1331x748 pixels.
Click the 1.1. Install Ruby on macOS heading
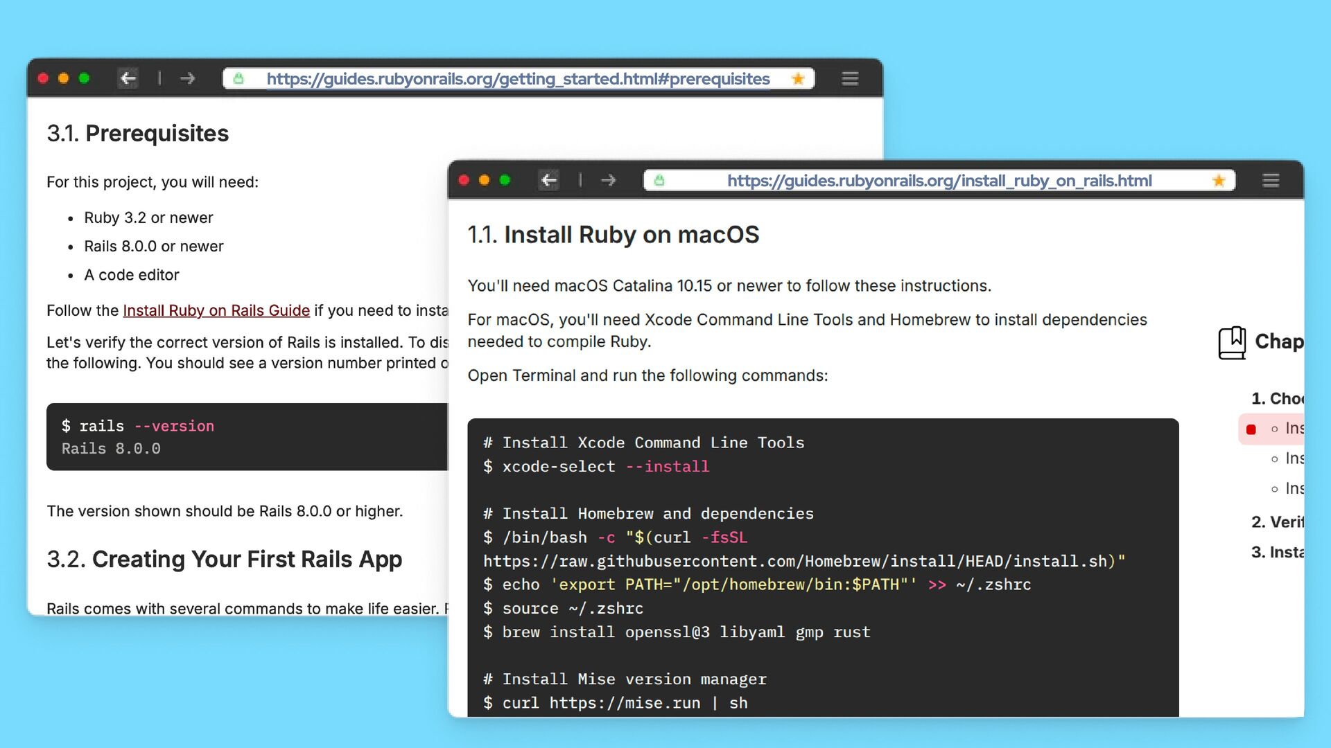[614, 235]
